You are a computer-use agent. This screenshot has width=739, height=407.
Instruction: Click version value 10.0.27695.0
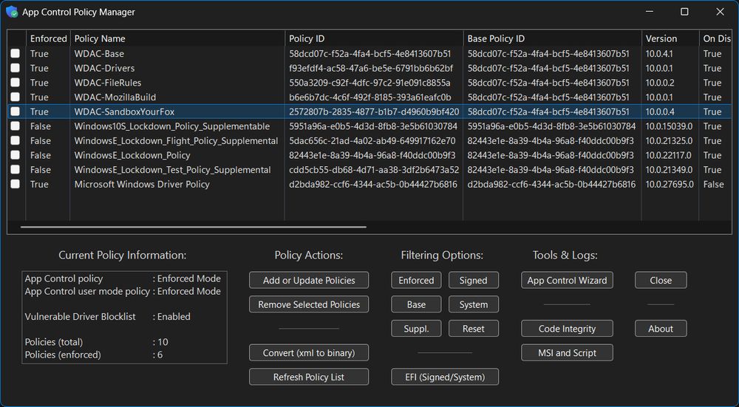click(670, 184)
